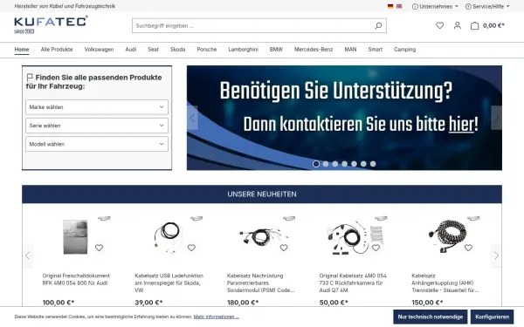This screenshot has height=327, width=524.
Task: Select fourth banner slide dot
Action: [345, 164]
